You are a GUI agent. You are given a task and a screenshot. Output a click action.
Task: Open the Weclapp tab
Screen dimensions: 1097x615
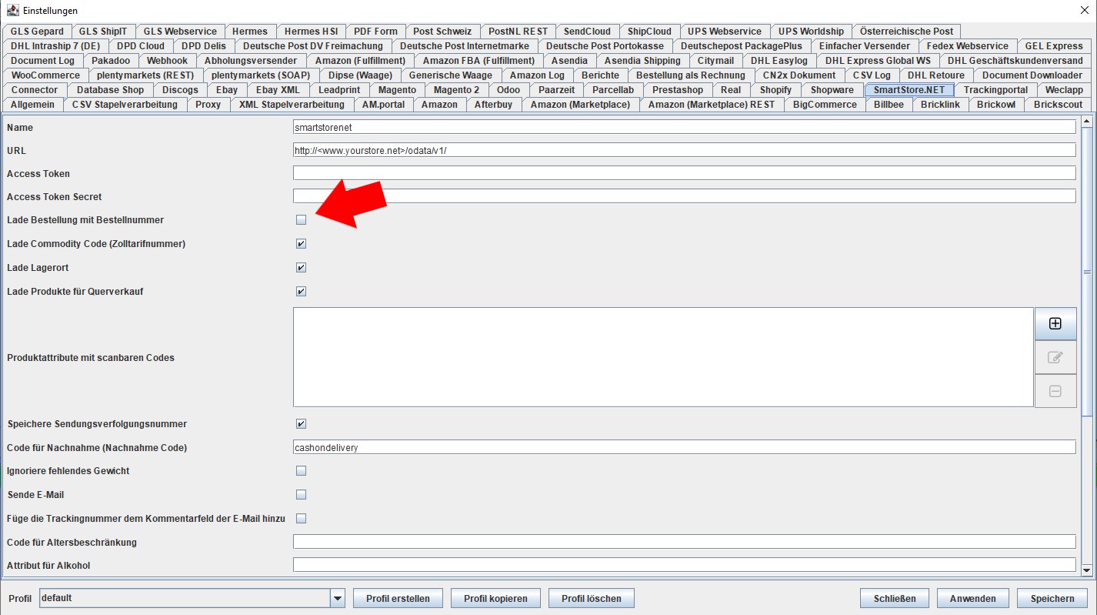[x=1064, y=90]
